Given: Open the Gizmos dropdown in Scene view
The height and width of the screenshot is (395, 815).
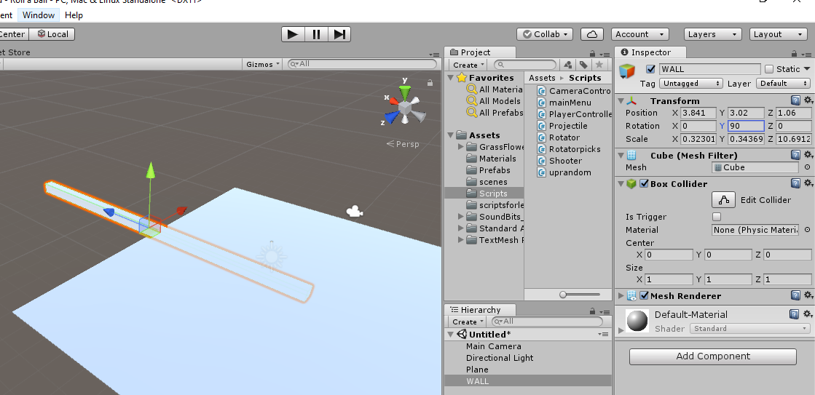Looking at the screenshot, I should pos(263,64).
